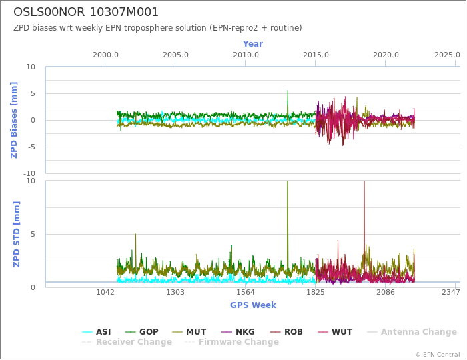Click the 2005.0 year tick label
This screenshot has width=467, height=360.
[x=175, y=55]
